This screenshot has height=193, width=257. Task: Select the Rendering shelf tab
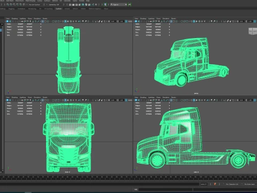pos(32,9)
